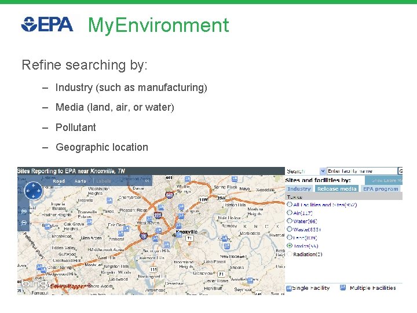Select facility marker left of Cherrybrook
The image size is (417, 313).
click(109, 201)
